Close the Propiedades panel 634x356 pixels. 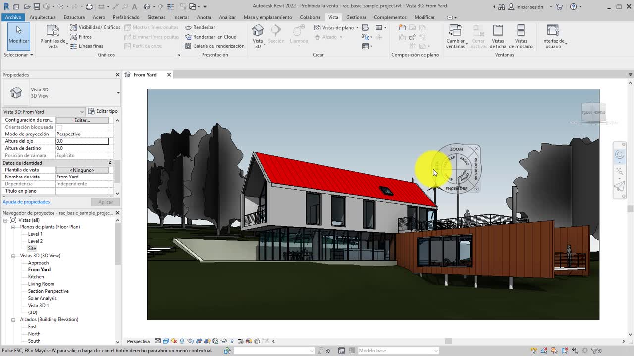[x=117, y=75]
